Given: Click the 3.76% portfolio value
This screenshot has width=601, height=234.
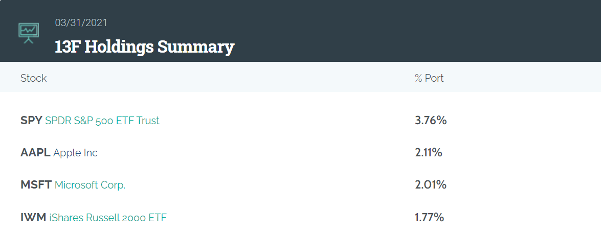Looking at the screenshot, I should click(431, 121).
